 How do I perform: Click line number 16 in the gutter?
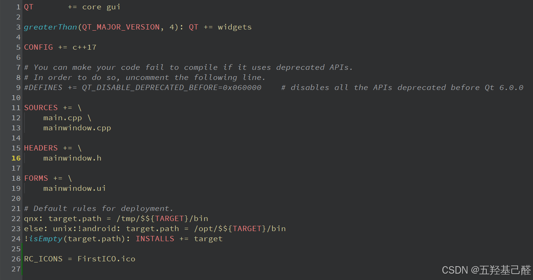[x=16, y=158]
